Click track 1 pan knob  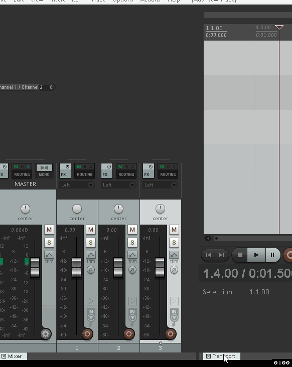(x=77, y=209)
